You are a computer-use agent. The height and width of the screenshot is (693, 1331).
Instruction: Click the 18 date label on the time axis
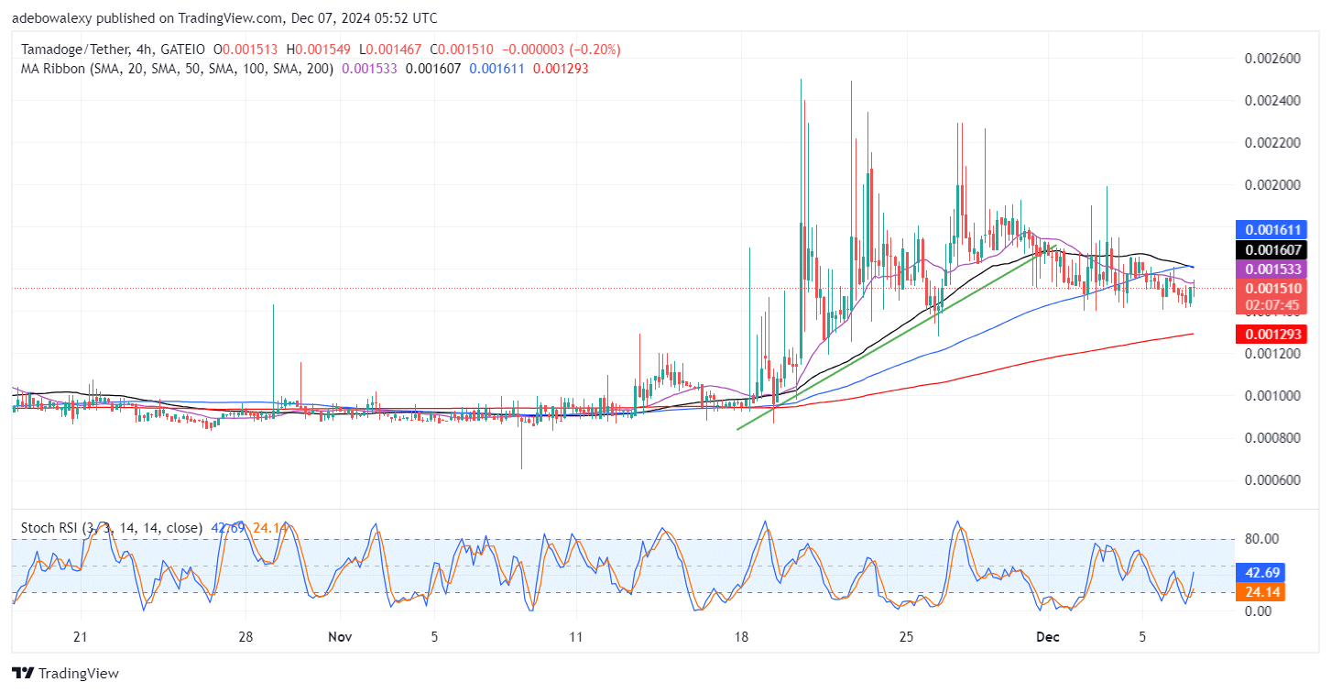click(740, 637)
